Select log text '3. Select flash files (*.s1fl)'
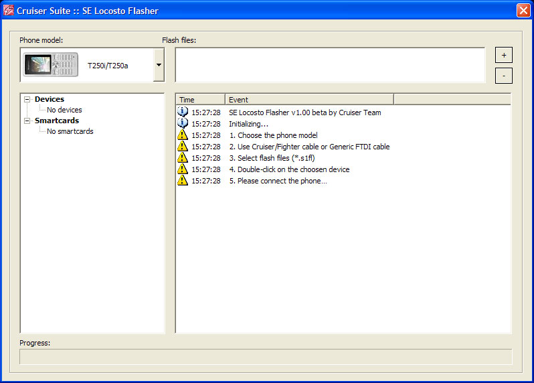534x383 pixels. click(x=272, y=158)
